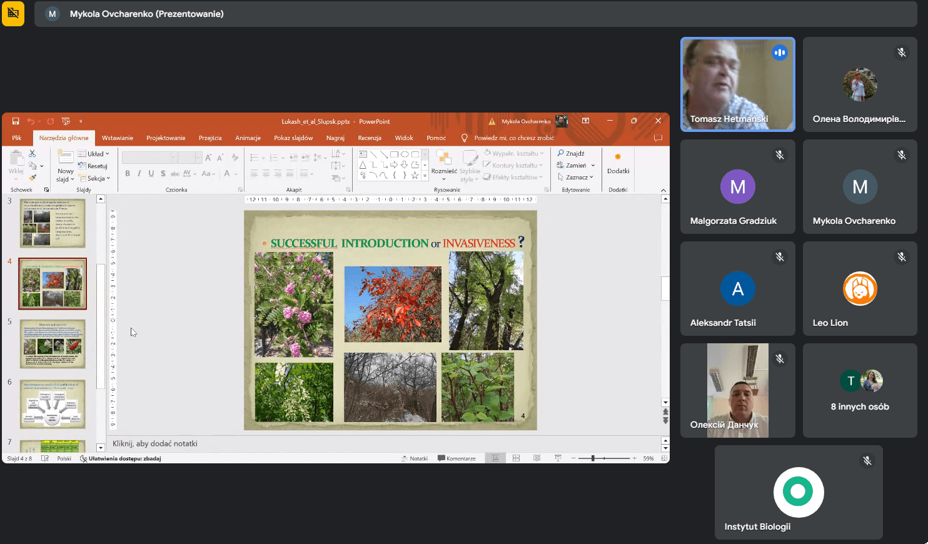Viewport: 928px width, 544px height.
Task: Start slideshow from beginning via Quick Access icon
Action: 66,121
